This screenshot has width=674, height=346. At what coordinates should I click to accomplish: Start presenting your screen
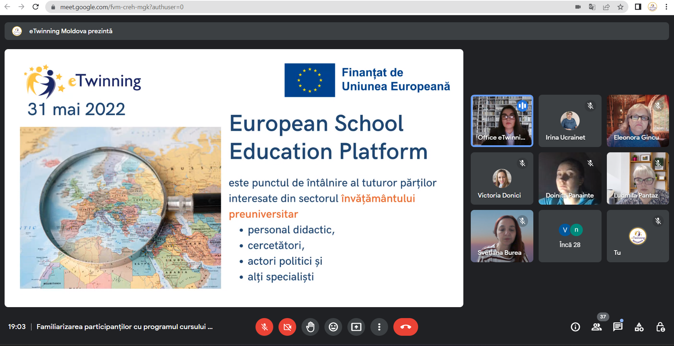click(x=356, y=327)
